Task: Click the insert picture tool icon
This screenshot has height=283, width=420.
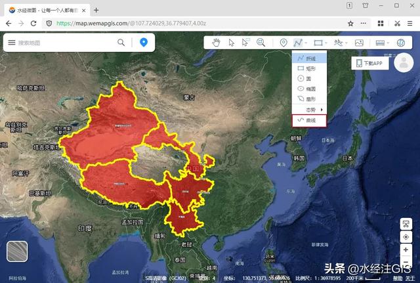Action: point(359,43)
